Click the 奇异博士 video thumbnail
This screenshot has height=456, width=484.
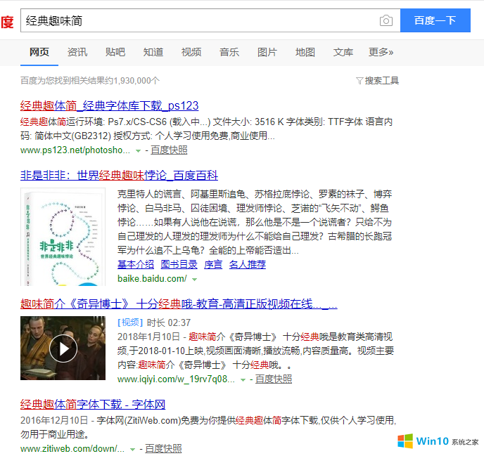click(x=63, y=348)
